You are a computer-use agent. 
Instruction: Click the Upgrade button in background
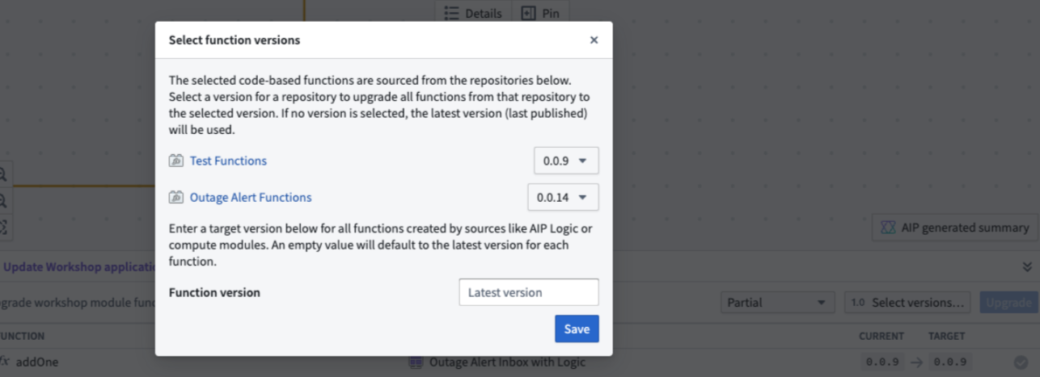(1008, 303)
